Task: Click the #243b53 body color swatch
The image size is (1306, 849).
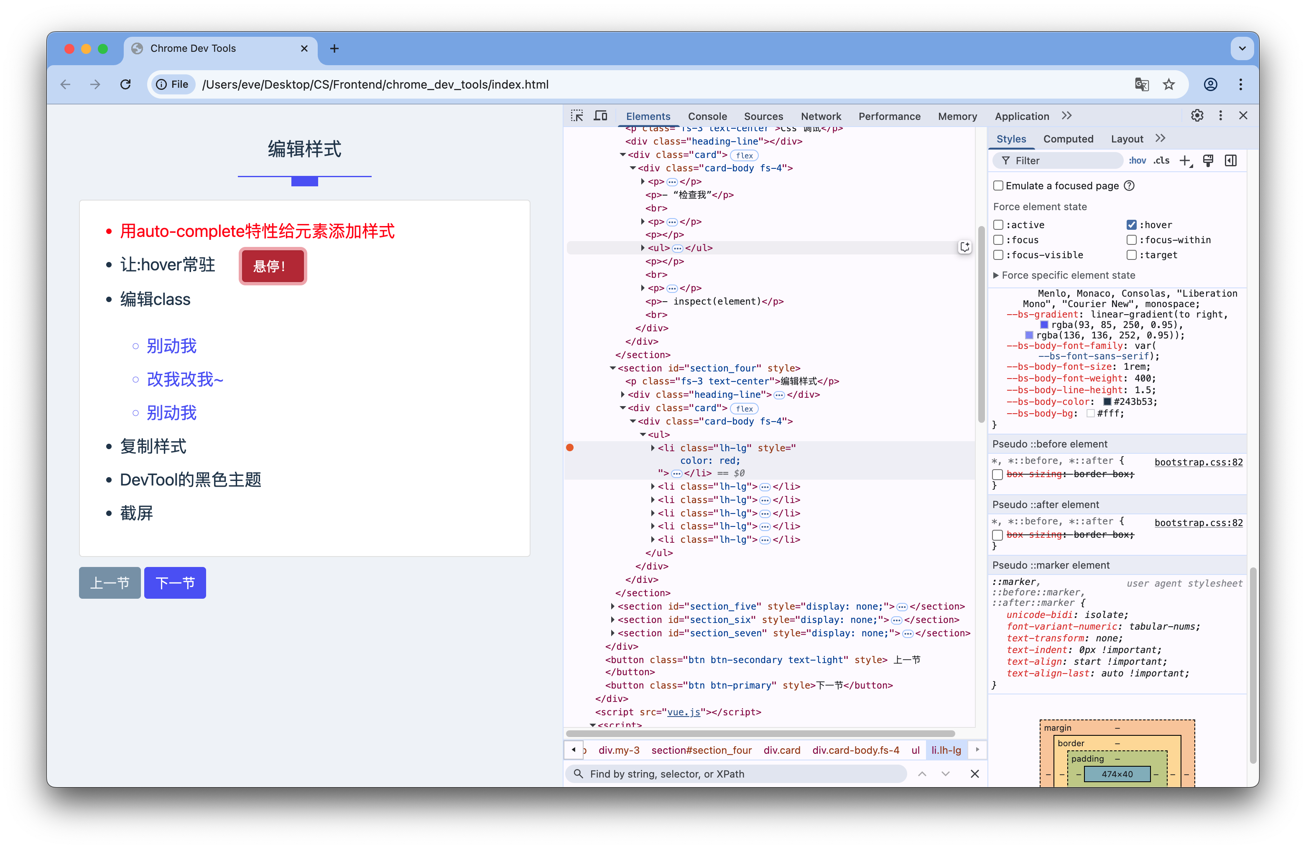Action: (x=1107, y=402)
